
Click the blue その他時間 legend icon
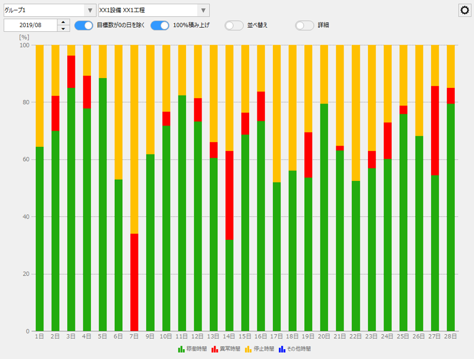click(x=283, y=350)
